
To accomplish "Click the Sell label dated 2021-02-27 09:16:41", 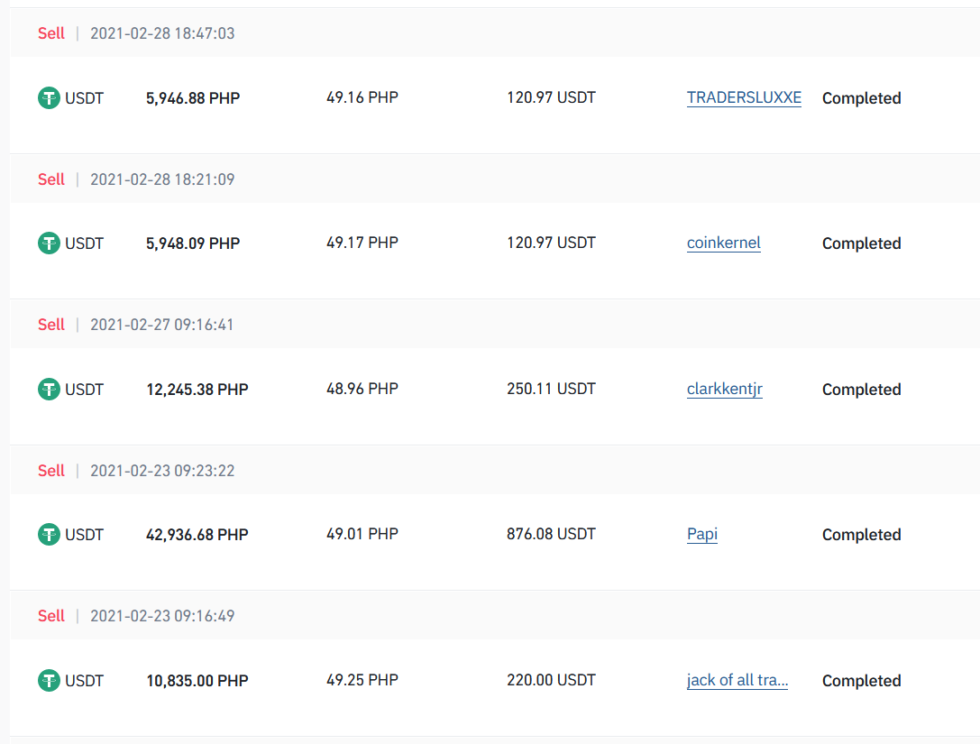I will tap(51, 325).
